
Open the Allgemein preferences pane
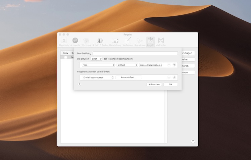[63, 42]
